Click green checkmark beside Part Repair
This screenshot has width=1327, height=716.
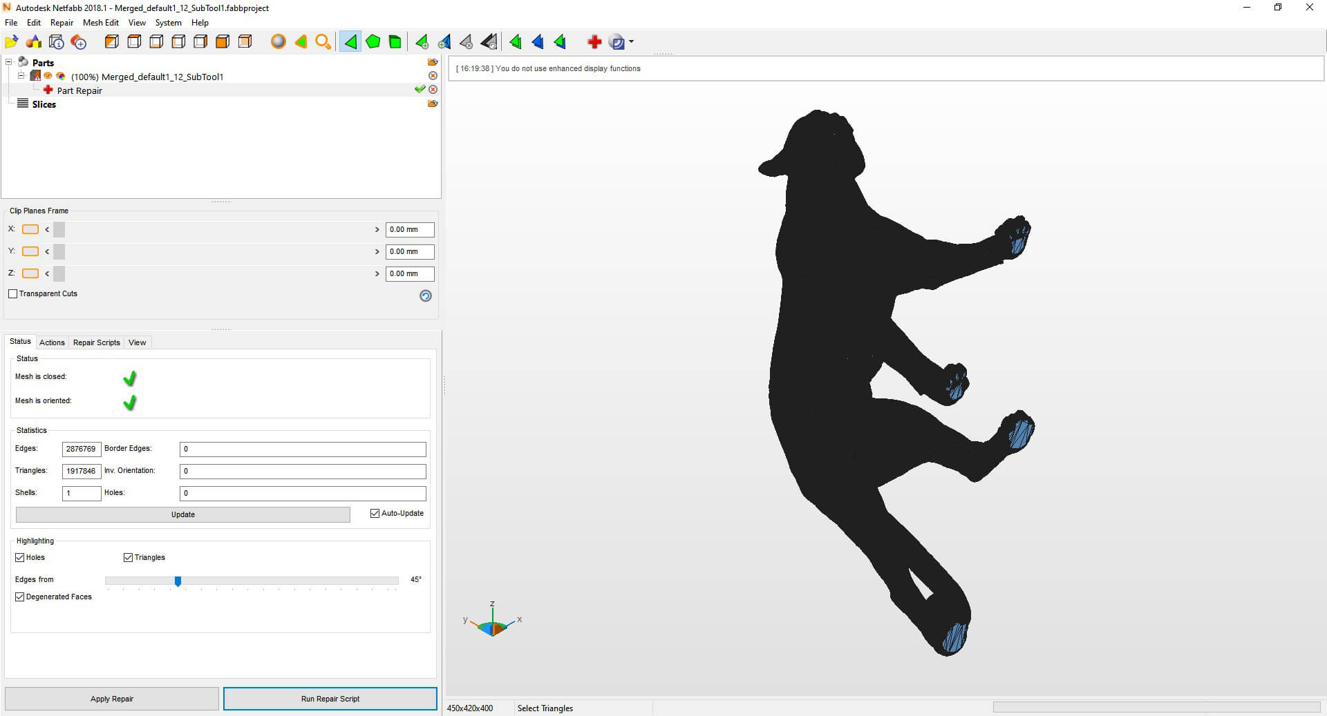(x=420, y=90)
